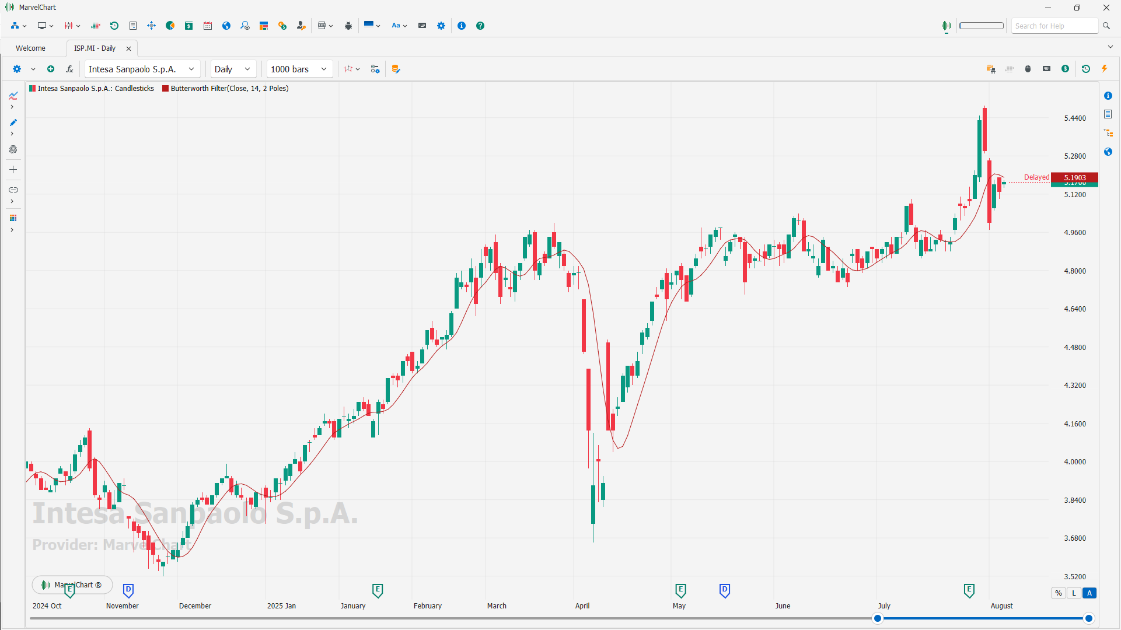Click the magnifier search button
The height and width of the screenshot is (630, 1121).
pos(1106,26)
